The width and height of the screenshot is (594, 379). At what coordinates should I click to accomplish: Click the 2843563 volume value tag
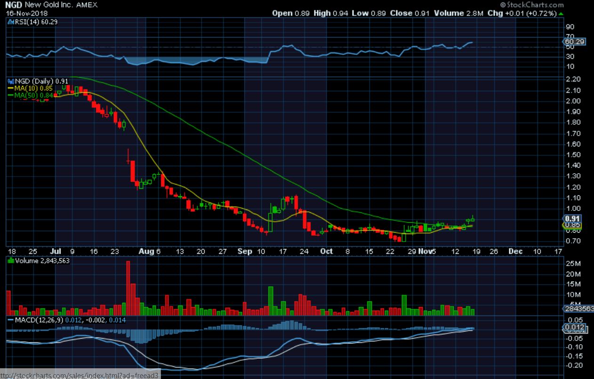pyautogui.click(x=578, y=309)
